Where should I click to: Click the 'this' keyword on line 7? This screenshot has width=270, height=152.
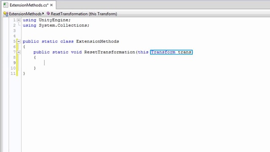coord(143,52)
